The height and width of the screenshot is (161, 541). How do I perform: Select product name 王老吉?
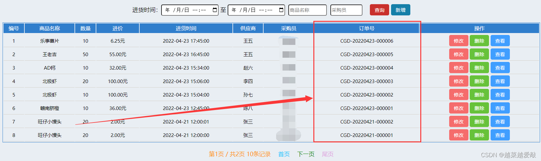click(x=49, y=54)
